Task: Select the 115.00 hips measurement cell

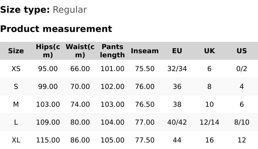Action: [x=48, y=140]
